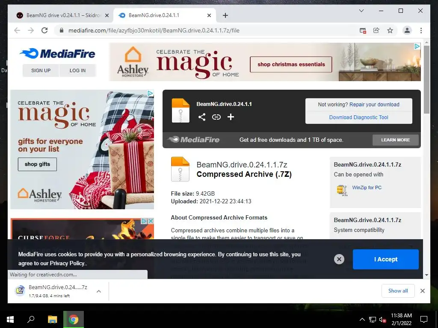The width and height of the screenshot is (438, 328).
Task: Click the BeamNG.drive.0.24.1.1.7z file name heading
Action: pos(242,164)
